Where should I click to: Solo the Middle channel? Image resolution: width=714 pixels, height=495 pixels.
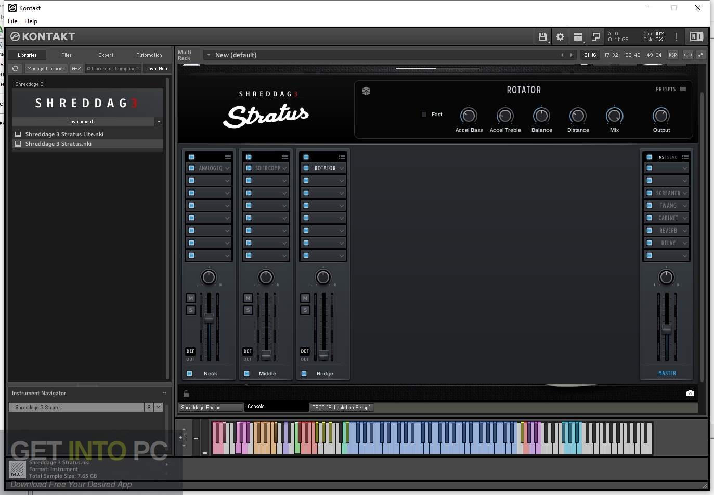[x=248, y=310]
